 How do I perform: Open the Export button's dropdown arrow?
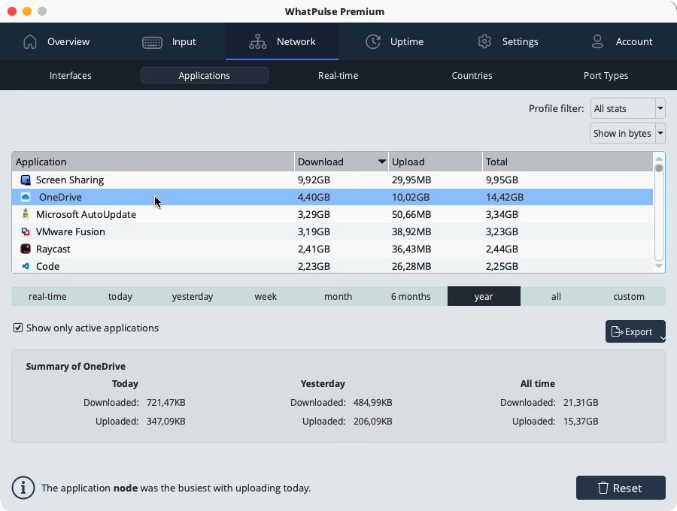click(x=662, y=338)
